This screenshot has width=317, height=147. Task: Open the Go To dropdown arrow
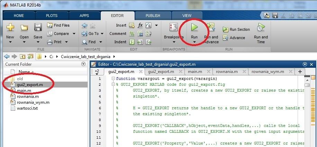click(102, 34)
